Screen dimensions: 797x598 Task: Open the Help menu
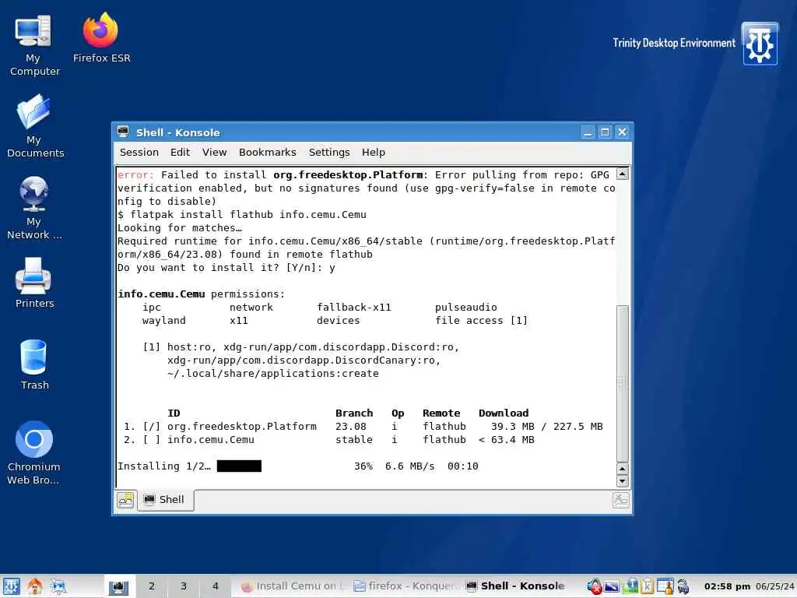click(x=374, y=152)
